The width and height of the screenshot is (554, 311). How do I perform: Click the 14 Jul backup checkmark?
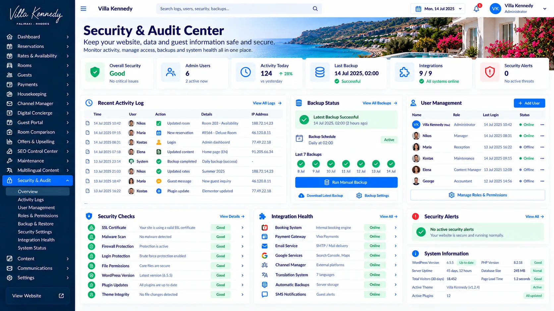391,164
